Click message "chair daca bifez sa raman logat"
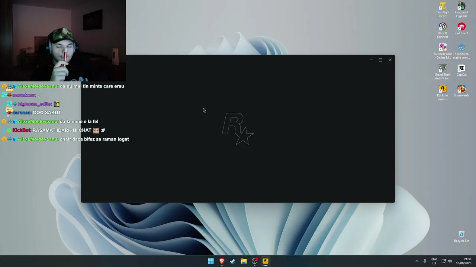The image size is (476, 267). pyautogui.click(x=94, y=139)
